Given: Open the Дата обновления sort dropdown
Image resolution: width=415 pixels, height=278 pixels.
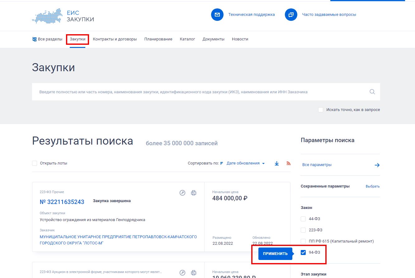Looking at the screenshot, I should pyautogui.click(x=246, y=163).
